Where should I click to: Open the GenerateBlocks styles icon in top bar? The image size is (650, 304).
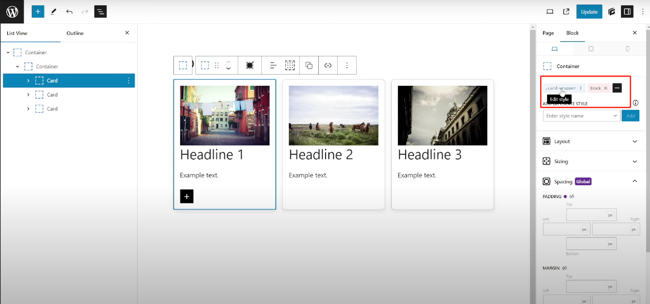611,12
